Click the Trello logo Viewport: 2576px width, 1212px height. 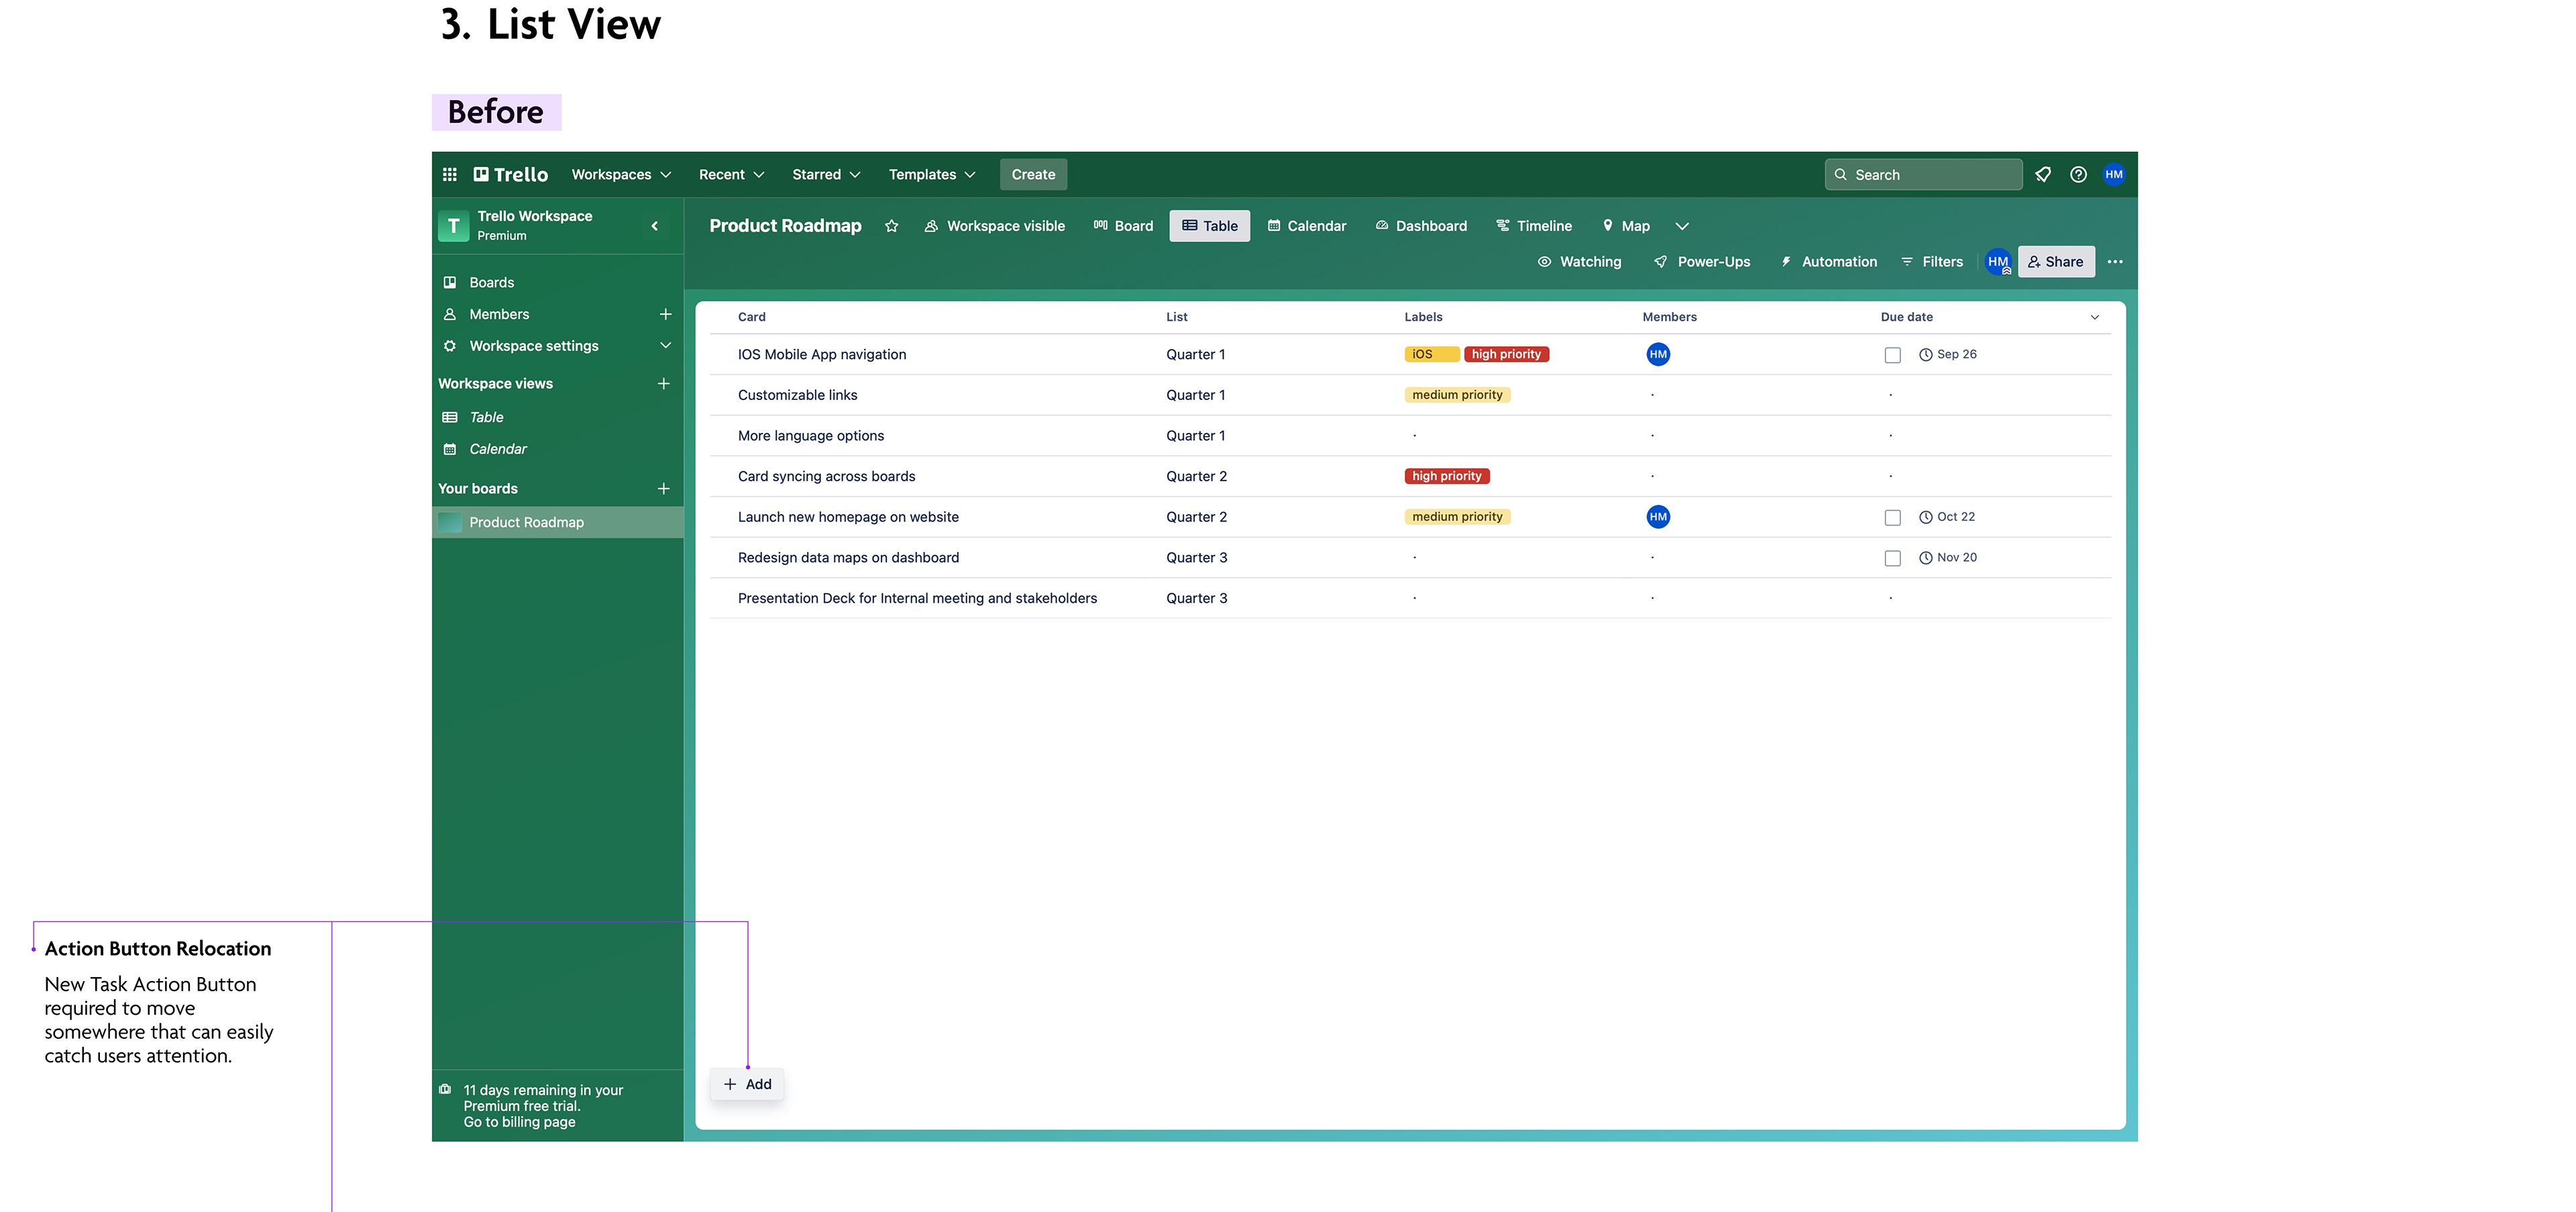pos(511,174)
